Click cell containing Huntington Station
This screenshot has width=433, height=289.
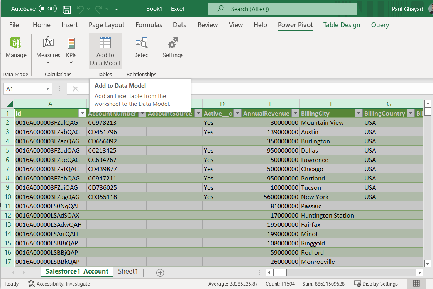(x=332, y=216)
